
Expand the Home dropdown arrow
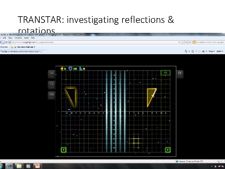tap(189, 51)
